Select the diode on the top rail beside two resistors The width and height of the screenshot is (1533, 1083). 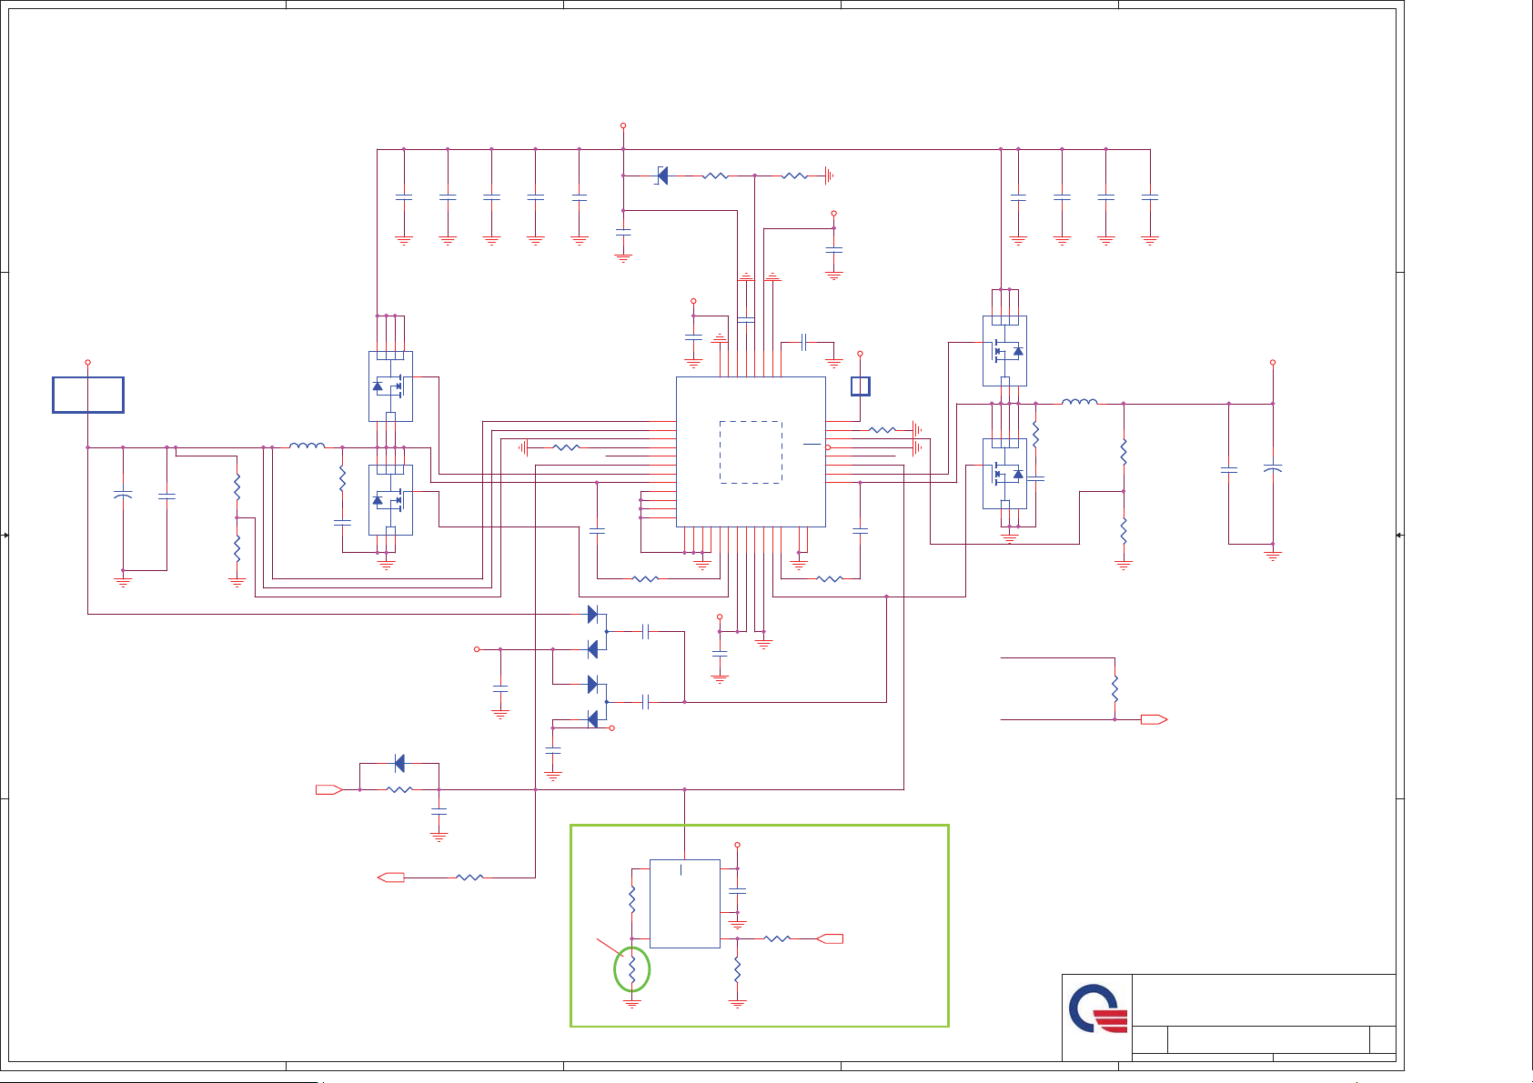tap(662, 175)
